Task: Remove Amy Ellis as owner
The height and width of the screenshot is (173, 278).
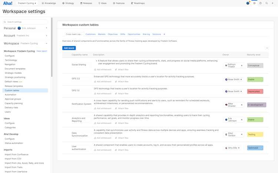Action: tap(239, 148)
